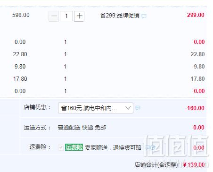213x172 pixels.
Task: Click the 普通配送 快递 免邮 shipping text
Action: (x=82, y=128)
